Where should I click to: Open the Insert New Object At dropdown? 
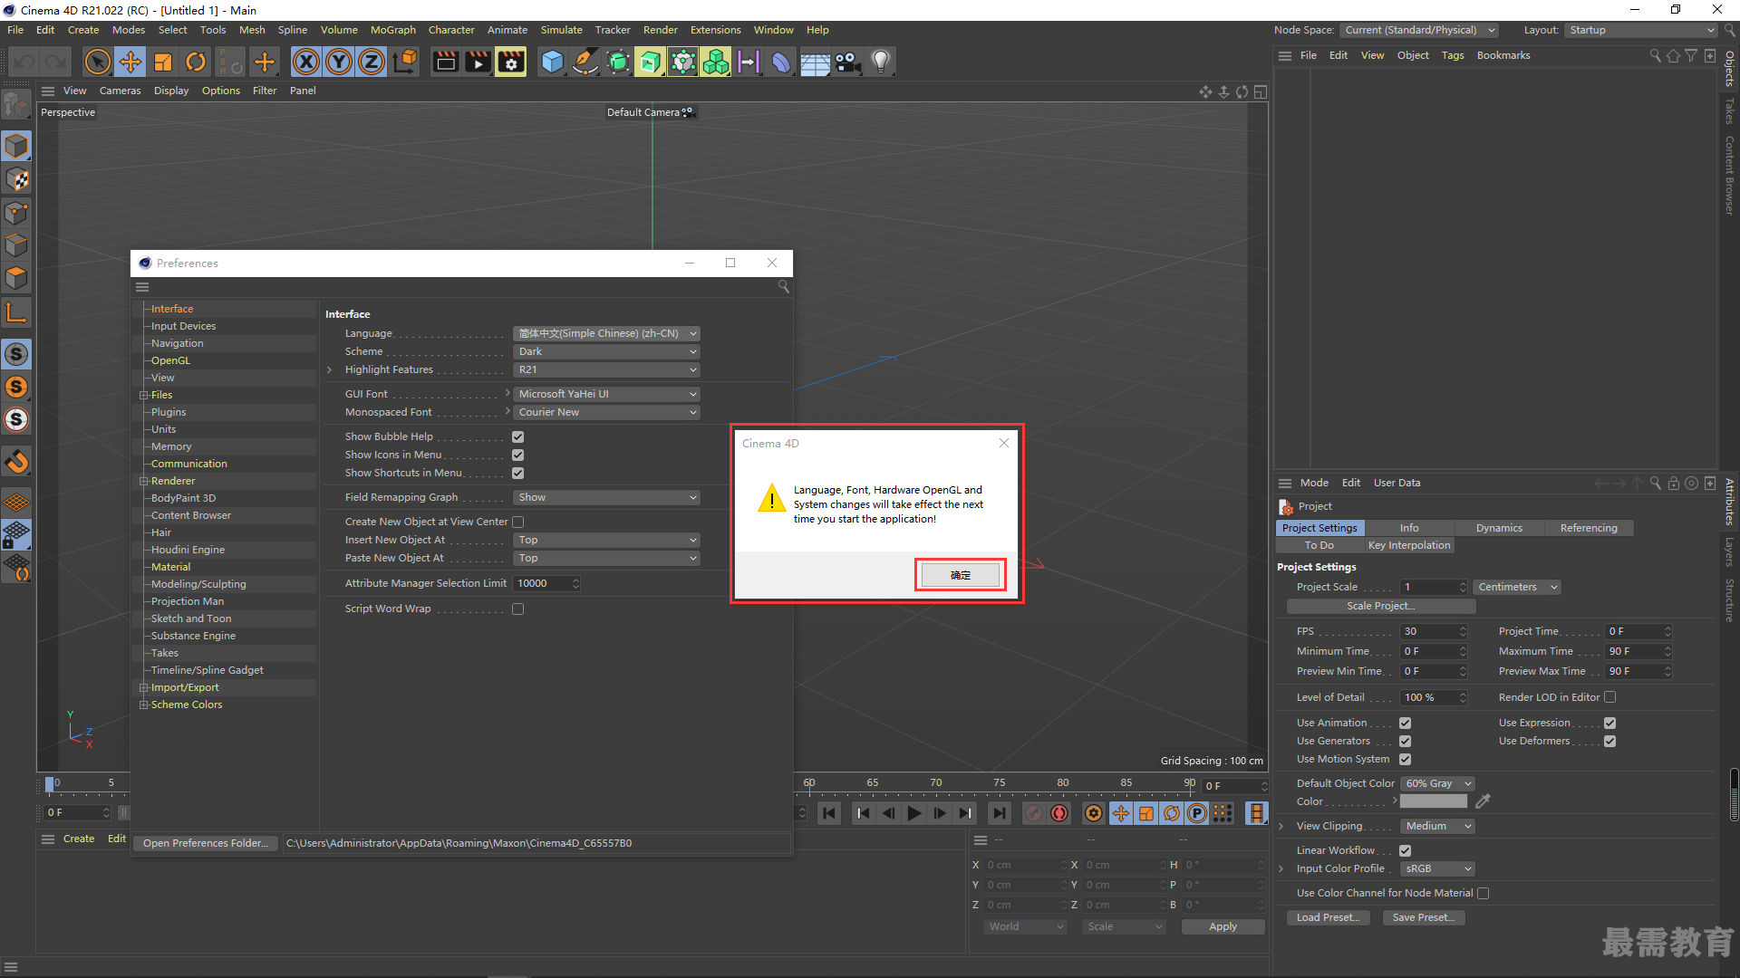[x=607, y=540]
